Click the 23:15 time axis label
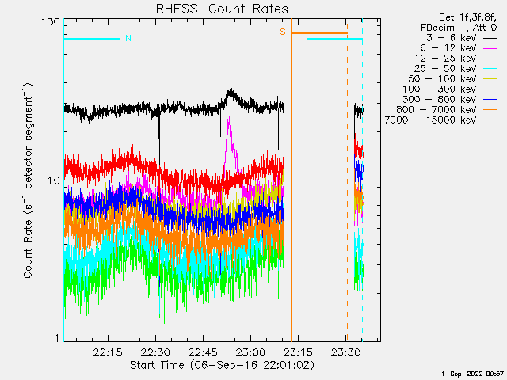The width and height of the screenshot is (507, 380). [298, 352]
